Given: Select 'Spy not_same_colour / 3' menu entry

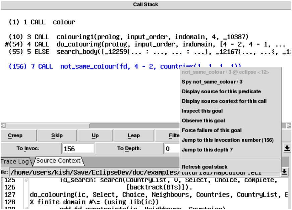Looking at the screenshot, I should 212,82.
